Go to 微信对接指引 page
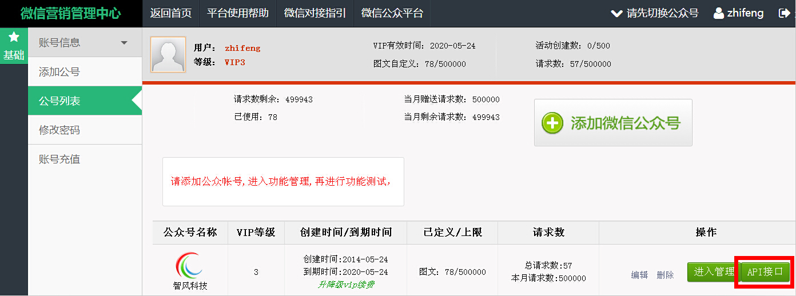 click(x=315, y=13)
